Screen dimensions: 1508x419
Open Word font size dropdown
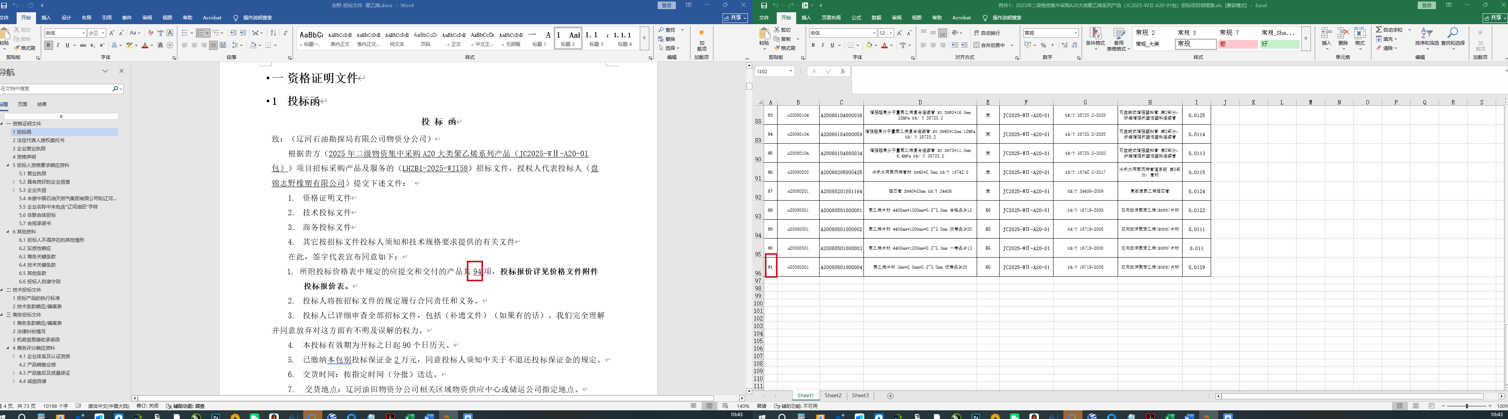103,33
